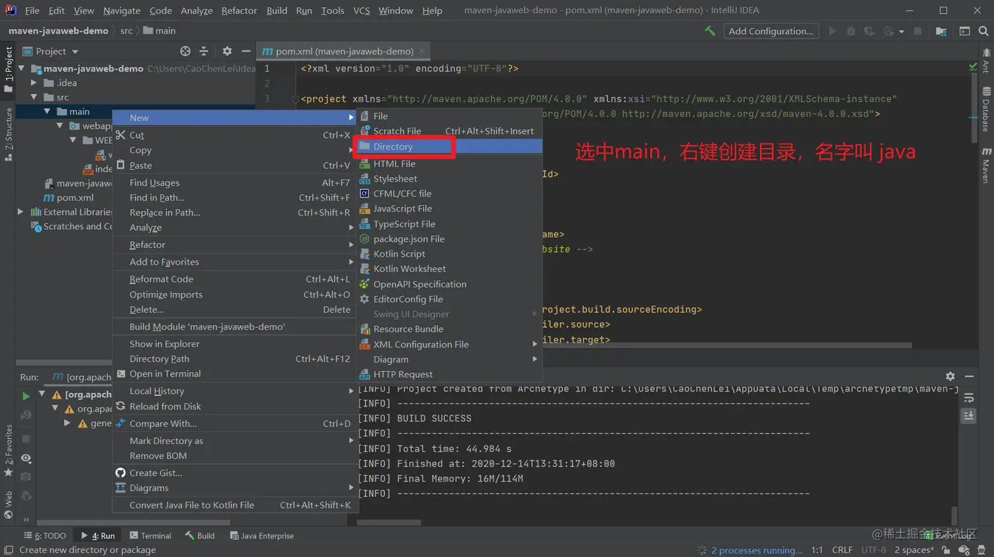
Task: Click Collapse All icon in Project panel
Action: pyautogui.click(x=204, y=51)
